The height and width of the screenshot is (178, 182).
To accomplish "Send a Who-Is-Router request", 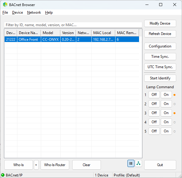I will pyautogui.click(x=55, y=165).
